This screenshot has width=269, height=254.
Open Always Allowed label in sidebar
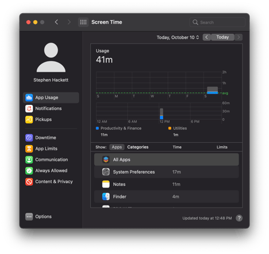point(51,171)
